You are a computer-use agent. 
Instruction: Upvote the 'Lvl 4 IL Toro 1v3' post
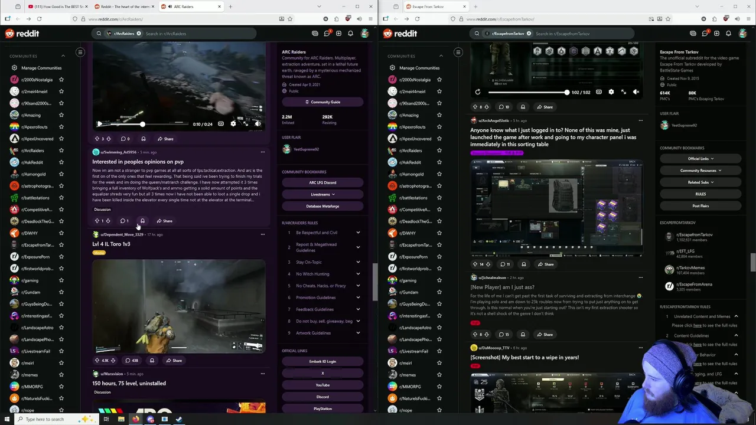pos(97,360)
